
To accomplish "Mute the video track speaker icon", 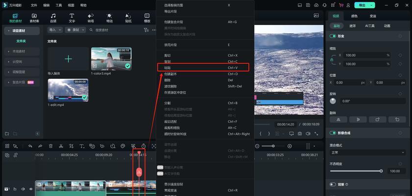I will [23, 189].
